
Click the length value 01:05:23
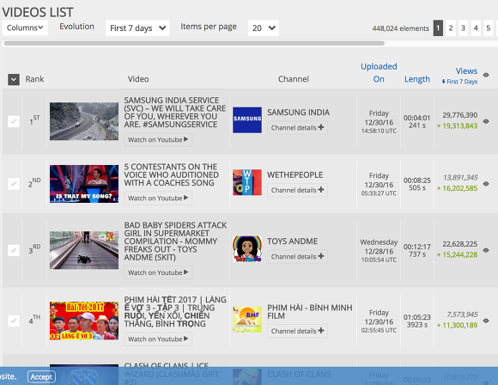[417, 317]
